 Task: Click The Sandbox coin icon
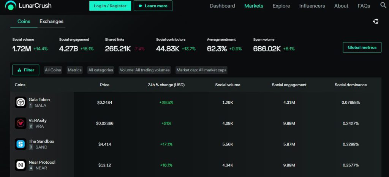(21, 144)
